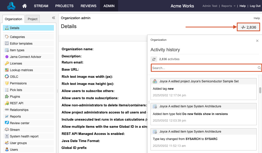Switch to the Project tab
This screenshot has height=153, width=262.
point(33,19)
